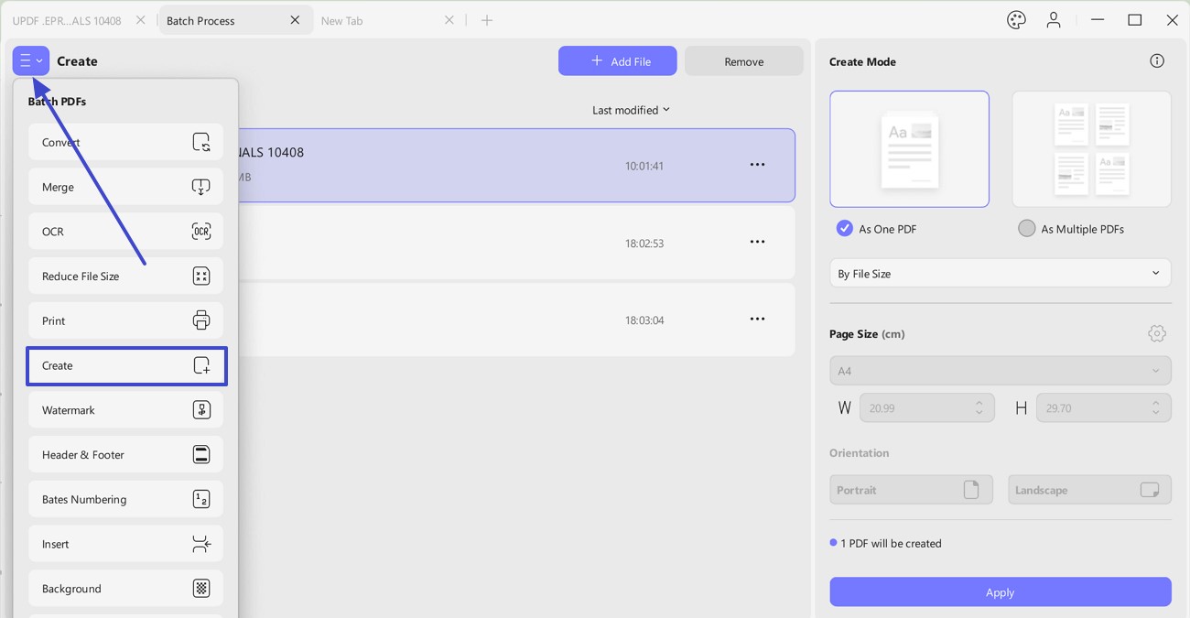Click the Watermark icon

point(201,410)
